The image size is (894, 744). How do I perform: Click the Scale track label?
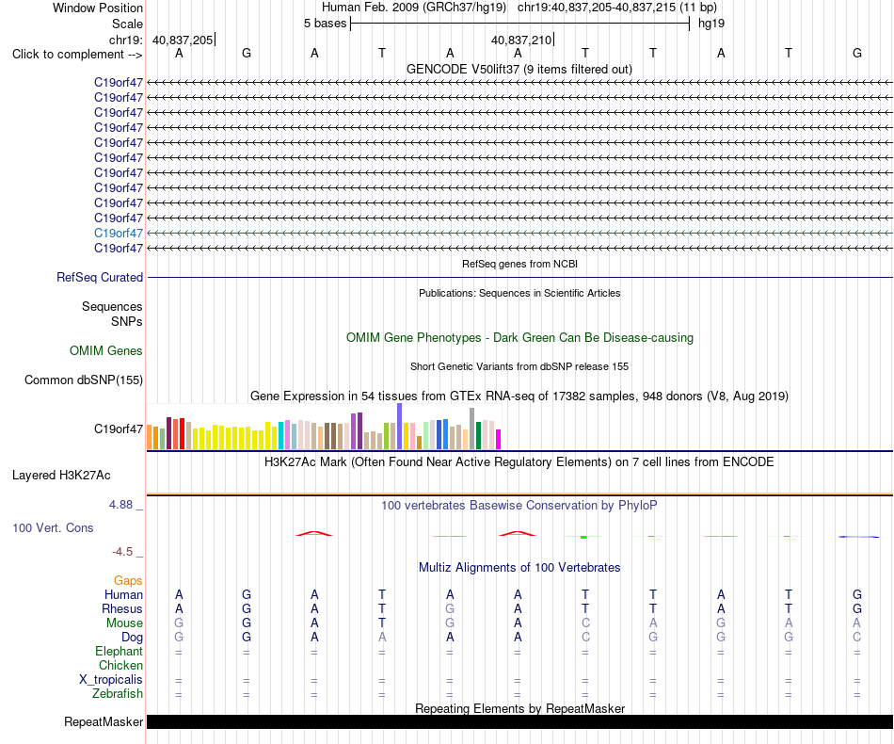pos(127,24)
